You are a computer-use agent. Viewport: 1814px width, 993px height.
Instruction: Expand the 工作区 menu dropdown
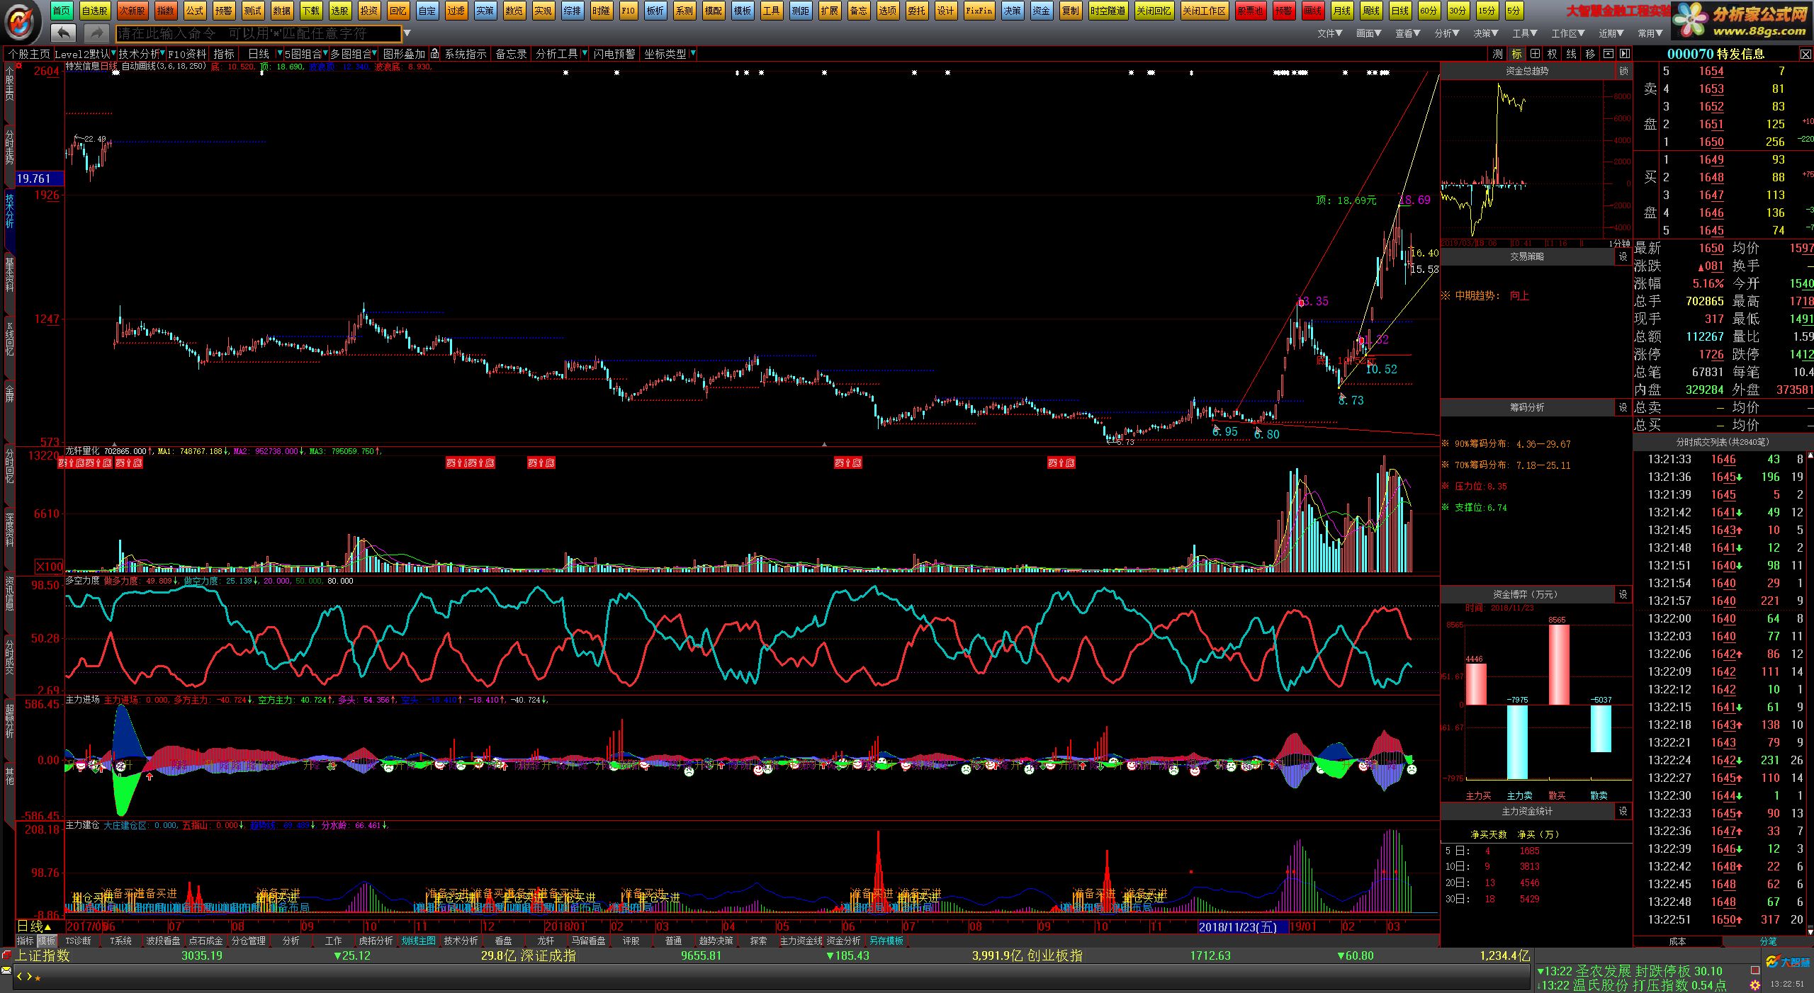click(x=1567, y=33)
